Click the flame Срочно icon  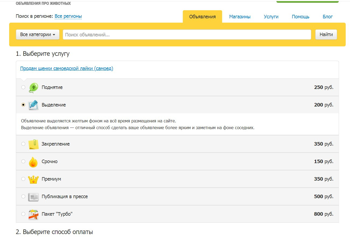pos(33,162)
